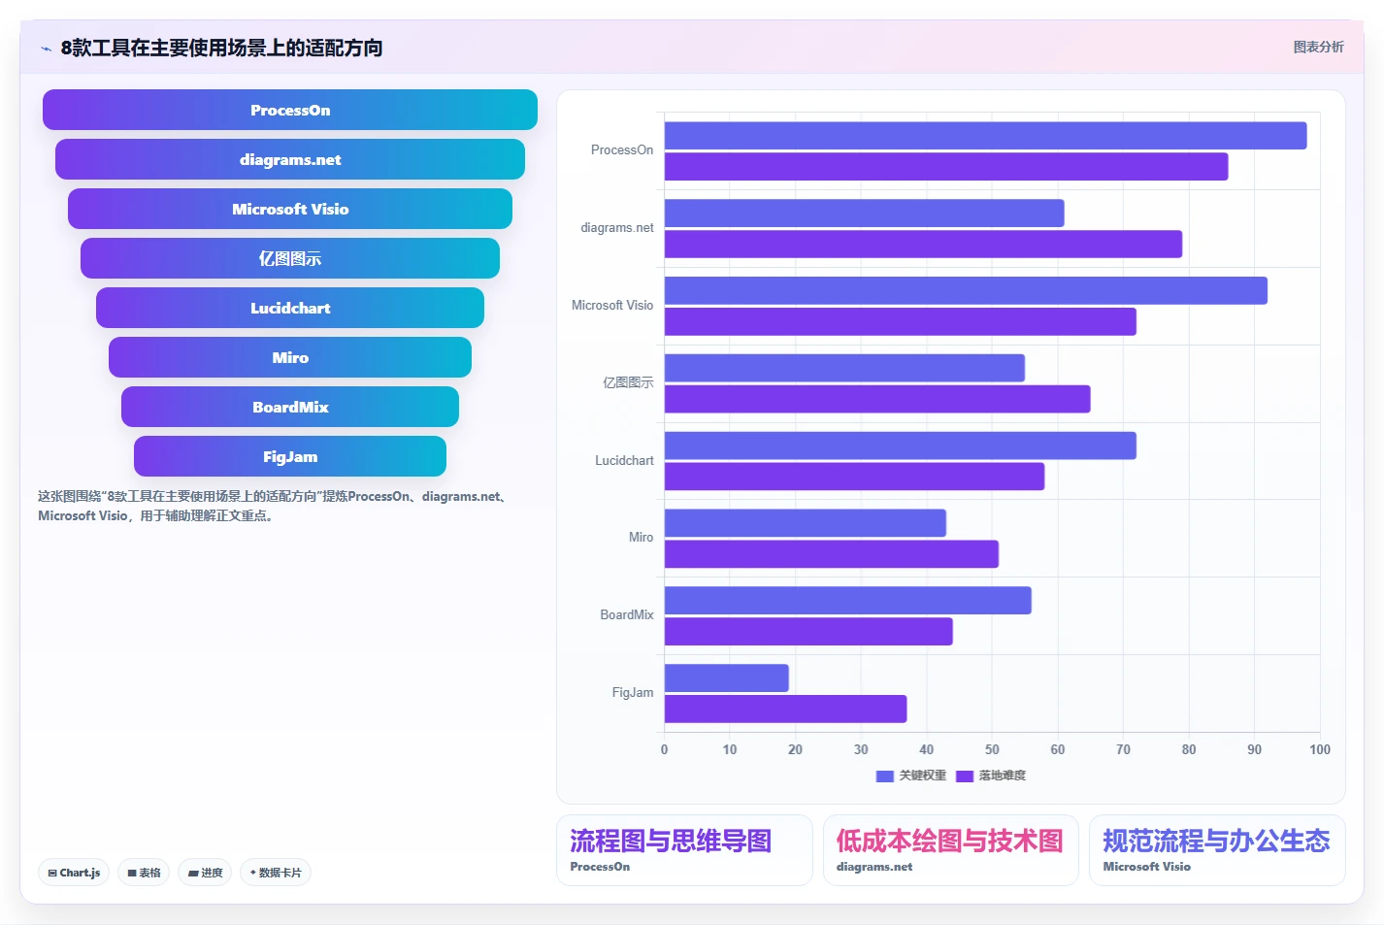Screen dimensions: 1384x925
Task: Click the ProcessOn y-axis label
Action: [622, 150]
